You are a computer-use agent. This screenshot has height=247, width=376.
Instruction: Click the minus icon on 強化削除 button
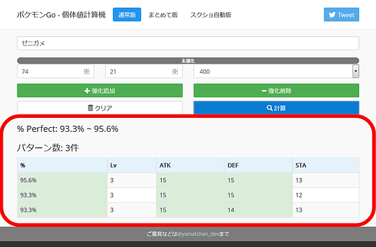tap(264, 91)
